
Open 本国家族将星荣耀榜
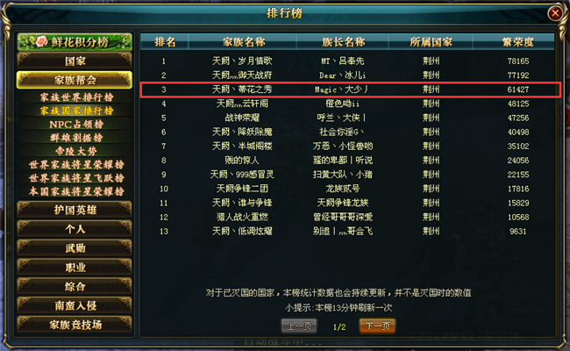(76, 191)
